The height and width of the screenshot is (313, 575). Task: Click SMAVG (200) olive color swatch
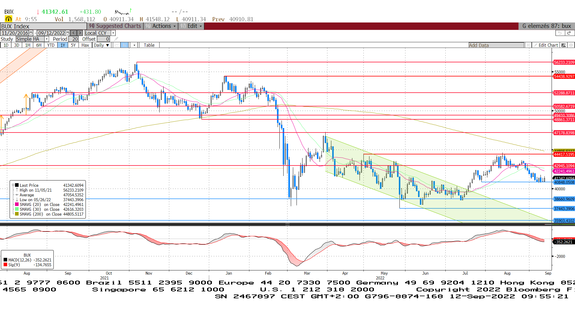17,214
